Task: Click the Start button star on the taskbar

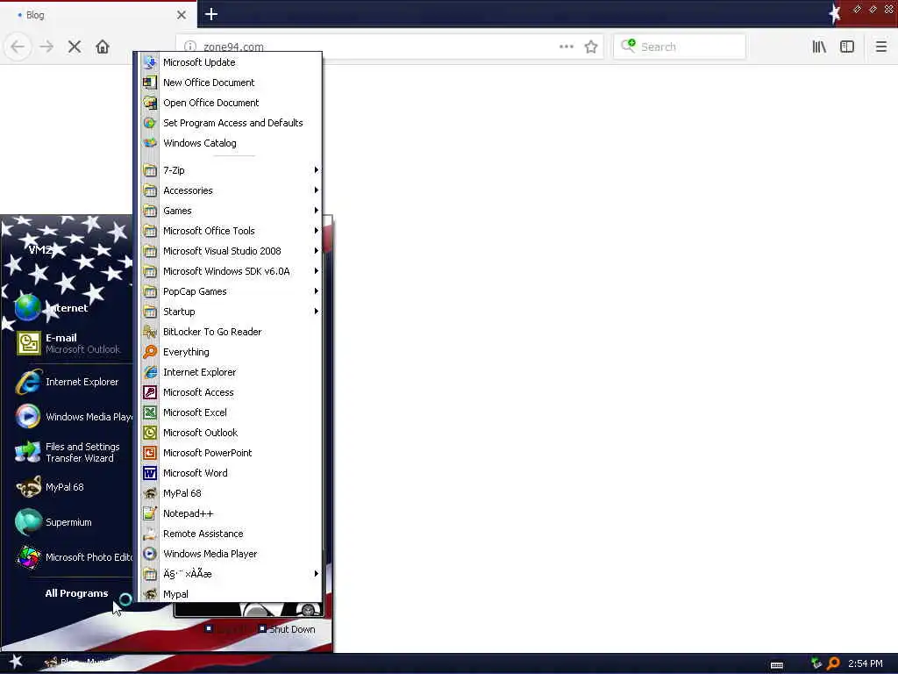Action: click(x=16, y=662)
